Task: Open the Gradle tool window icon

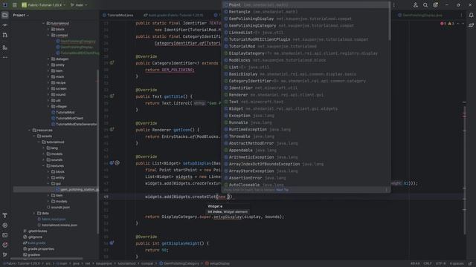Action: (x=471, y=25)
